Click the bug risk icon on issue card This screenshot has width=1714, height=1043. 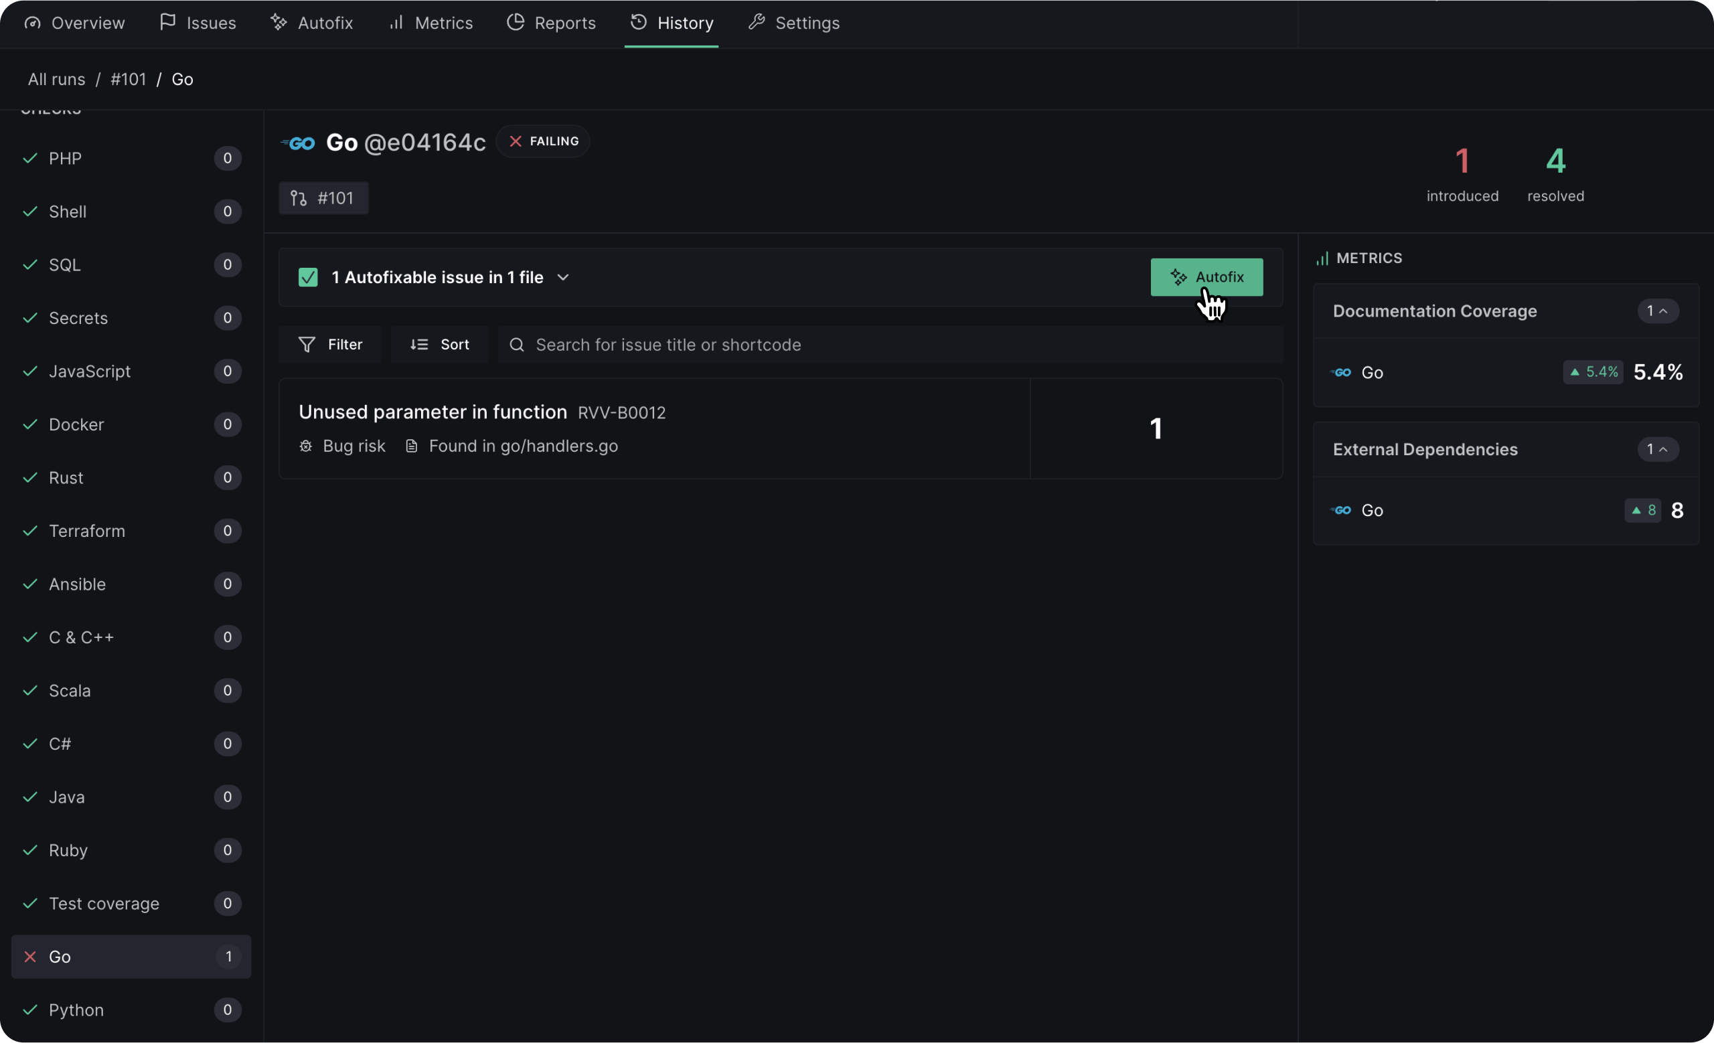(x=305, y=447)
